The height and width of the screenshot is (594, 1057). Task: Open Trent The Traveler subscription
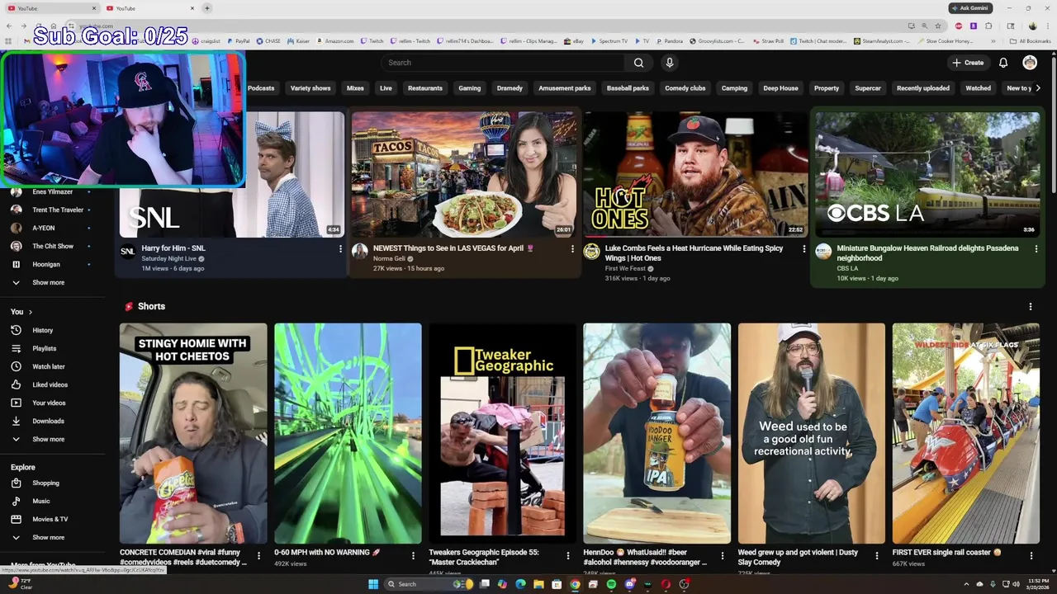53,210
